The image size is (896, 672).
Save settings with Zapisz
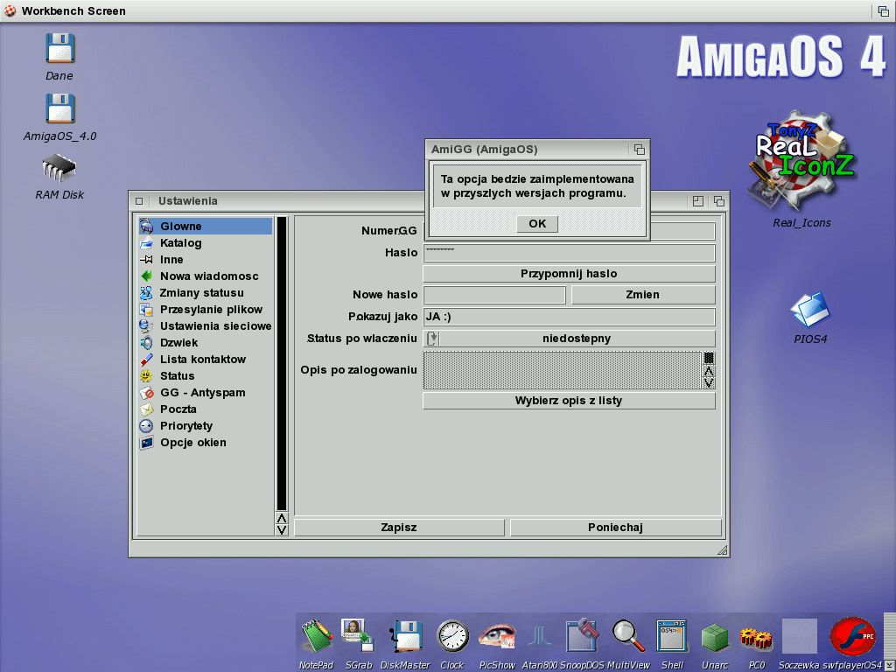point(399,528)
